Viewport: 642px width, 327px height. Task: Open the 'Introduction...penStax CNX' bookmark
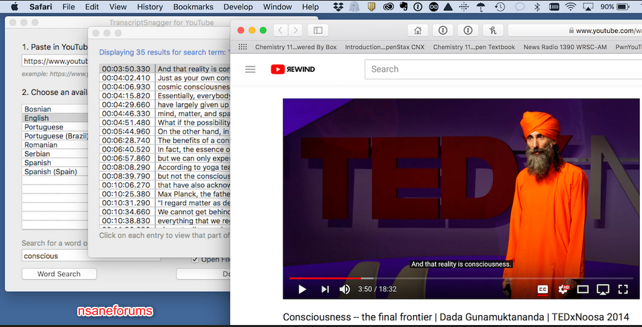385,47
